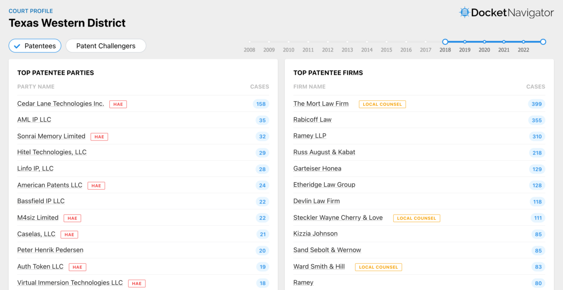This screenshot has width=563, height=290.
Task: Click the HAE badge next to M4siz Limited
Action: pyautogui.click(x=72, y=218)
